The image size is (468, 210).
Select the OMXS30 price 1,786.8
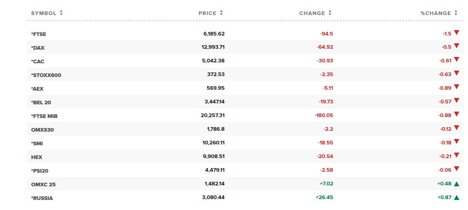coord(216,129)
